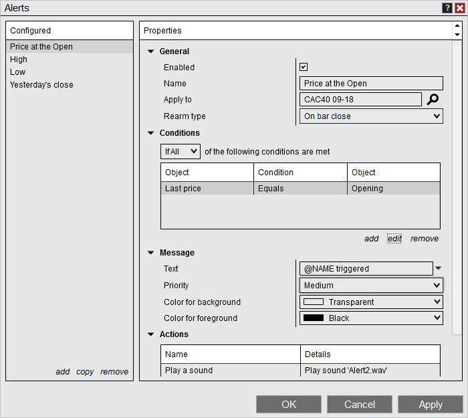The height and width of the screenshot is (418, 468).
Task: Open the Color for foreground dropdown
Action: coord(371,318)
